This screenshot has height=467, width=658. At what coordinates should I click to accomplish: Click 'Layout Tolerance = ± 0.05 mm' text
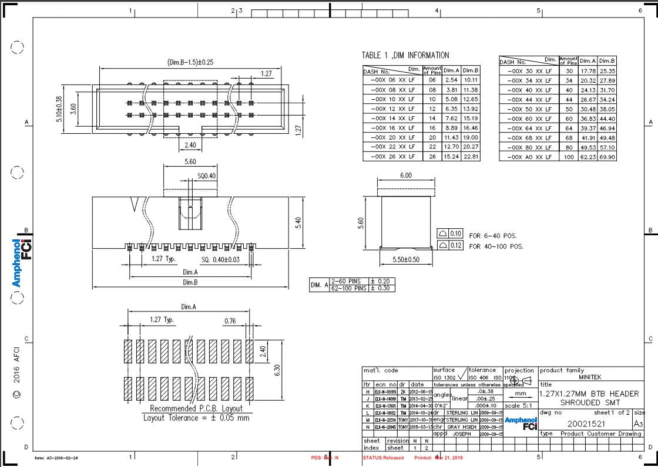click(196, 418)
